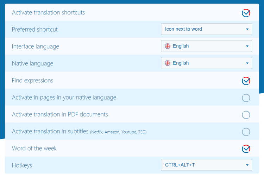The image size is (264, 177).
Task: Disable the Find expressions checkmark
Action: click(246, 81)
